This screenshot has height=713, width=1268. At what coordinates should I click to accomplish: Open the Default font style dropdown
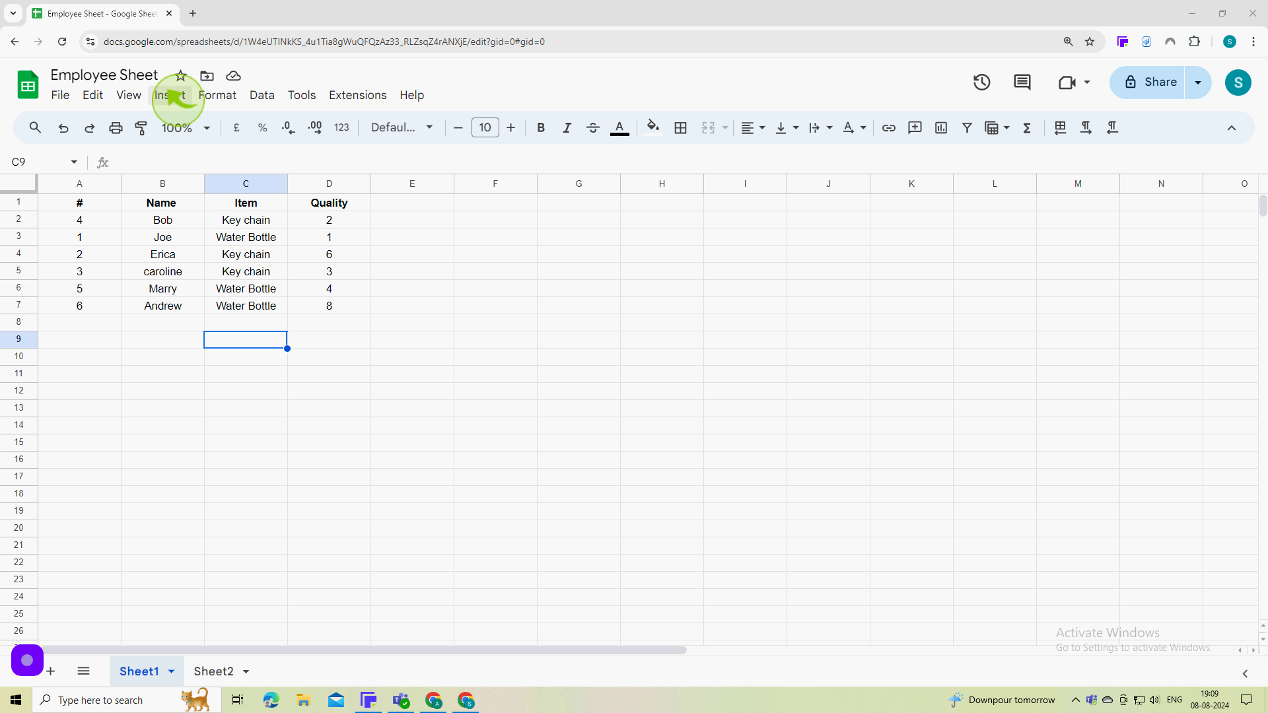point(401,127)
